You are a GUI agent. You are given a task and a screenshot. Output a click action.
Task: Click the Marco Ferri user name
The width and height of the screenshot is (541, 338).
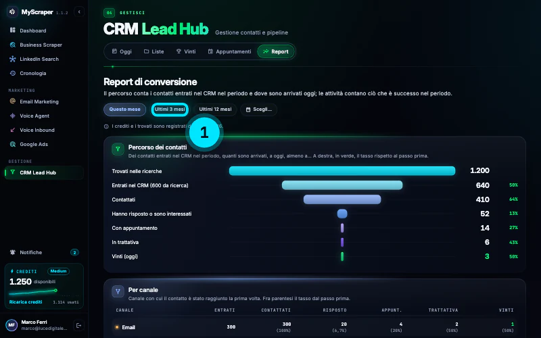tap(34, 322)
